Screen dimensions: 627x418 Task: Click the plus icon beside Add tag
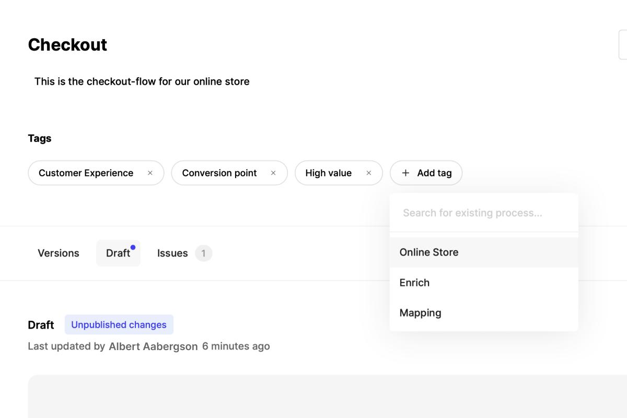coord(406,173)
